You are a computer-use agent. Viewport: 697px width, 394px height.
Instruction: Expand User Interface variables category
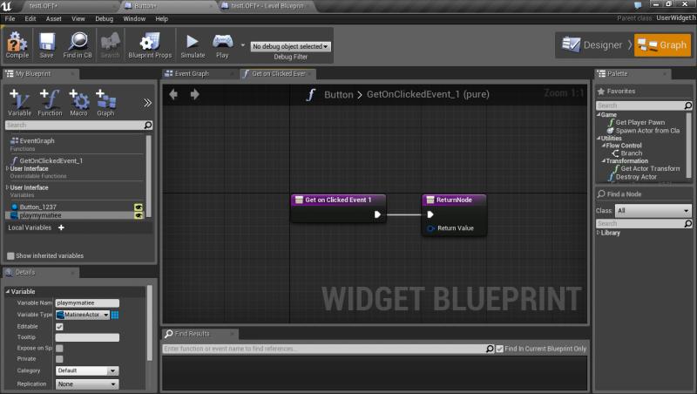click(x=7, y=187)
